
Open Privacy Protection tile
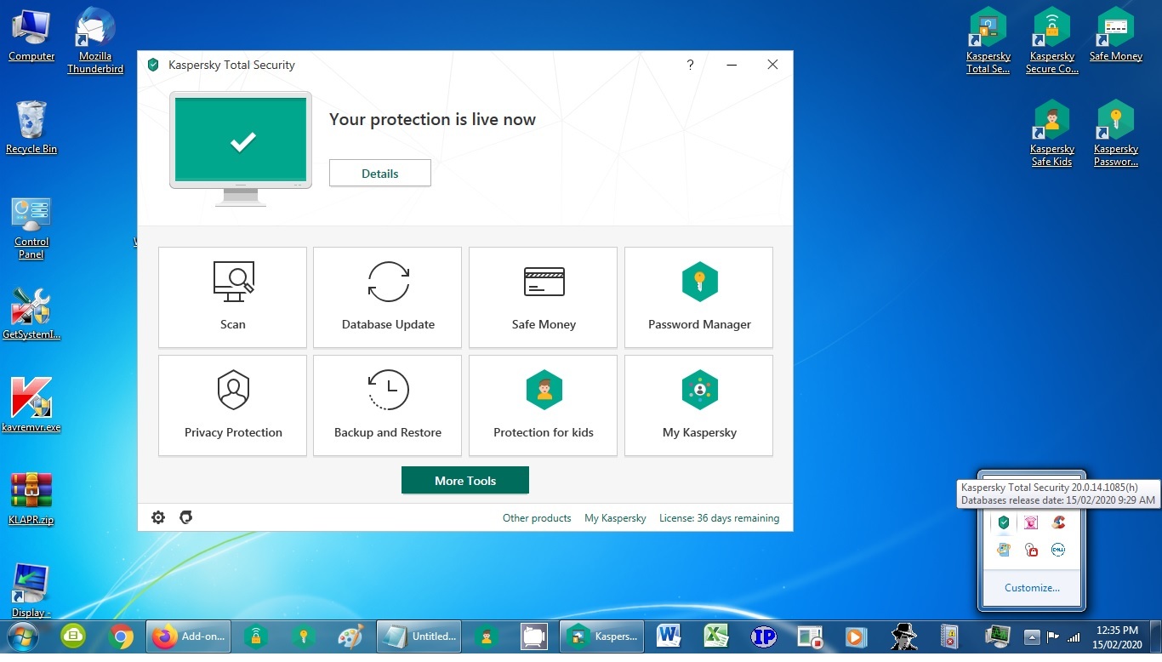click(232, 405)
